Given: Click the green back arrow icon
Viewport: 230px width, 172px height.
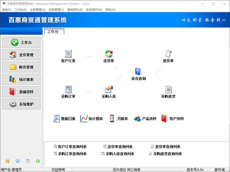Looking at the screenshot, I should point(38,161).
